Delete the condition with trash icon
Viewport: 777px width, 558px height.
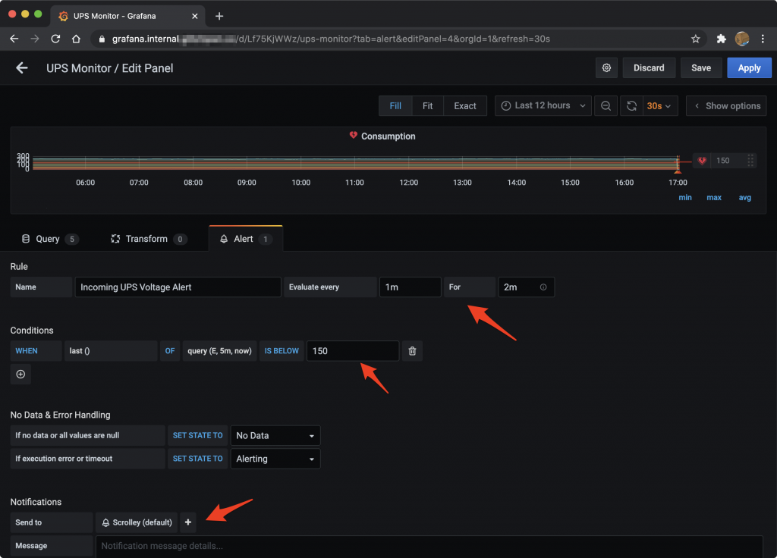tap(412, 351)
